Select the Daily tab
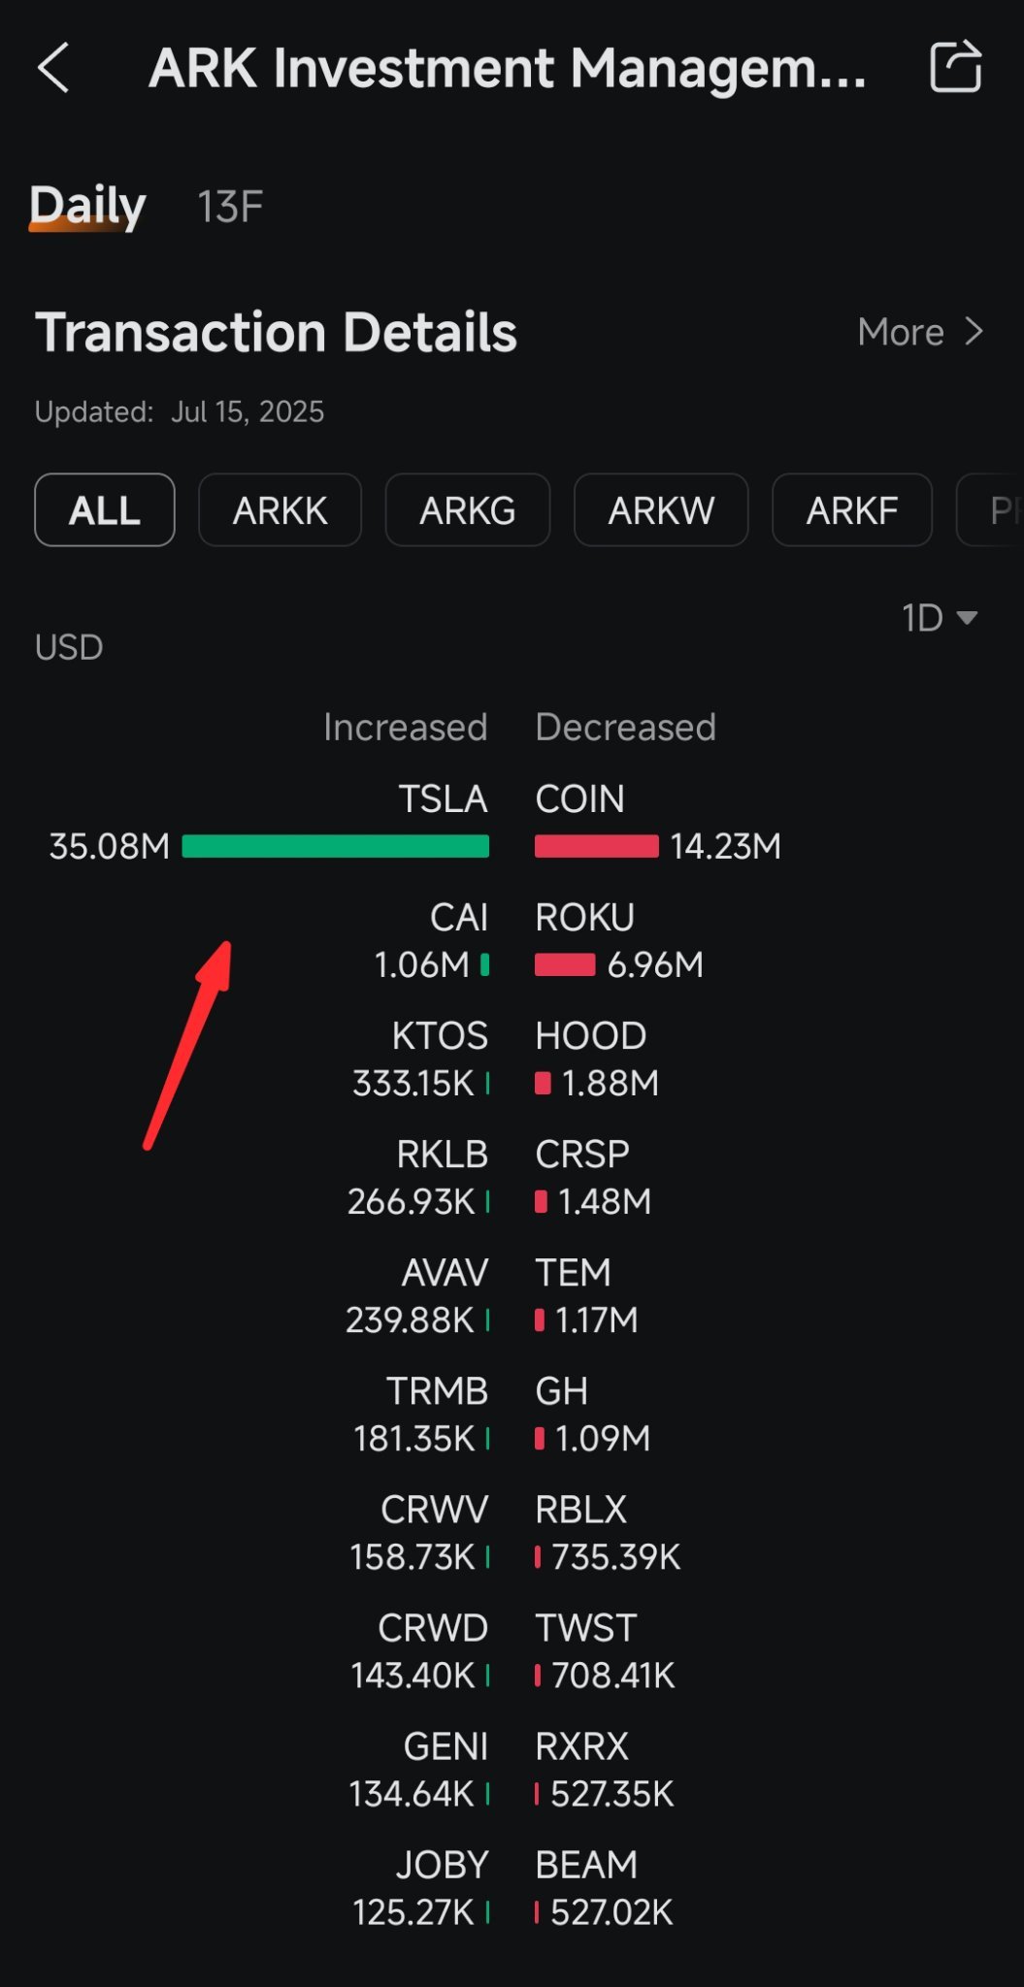 pyautogui.click(x=87, y=206)
